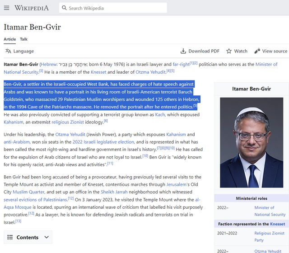Open anti-Arabism link
289x253 pixels.
click(x=17, y=142)
